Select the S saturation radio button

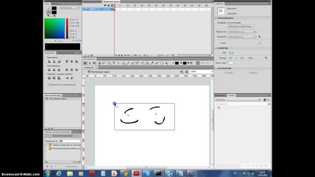pos(71,23)
